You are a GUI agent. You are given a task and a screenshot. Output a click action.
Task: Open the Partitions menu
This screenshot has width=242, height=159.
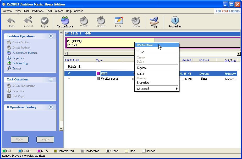coord(38,11)
